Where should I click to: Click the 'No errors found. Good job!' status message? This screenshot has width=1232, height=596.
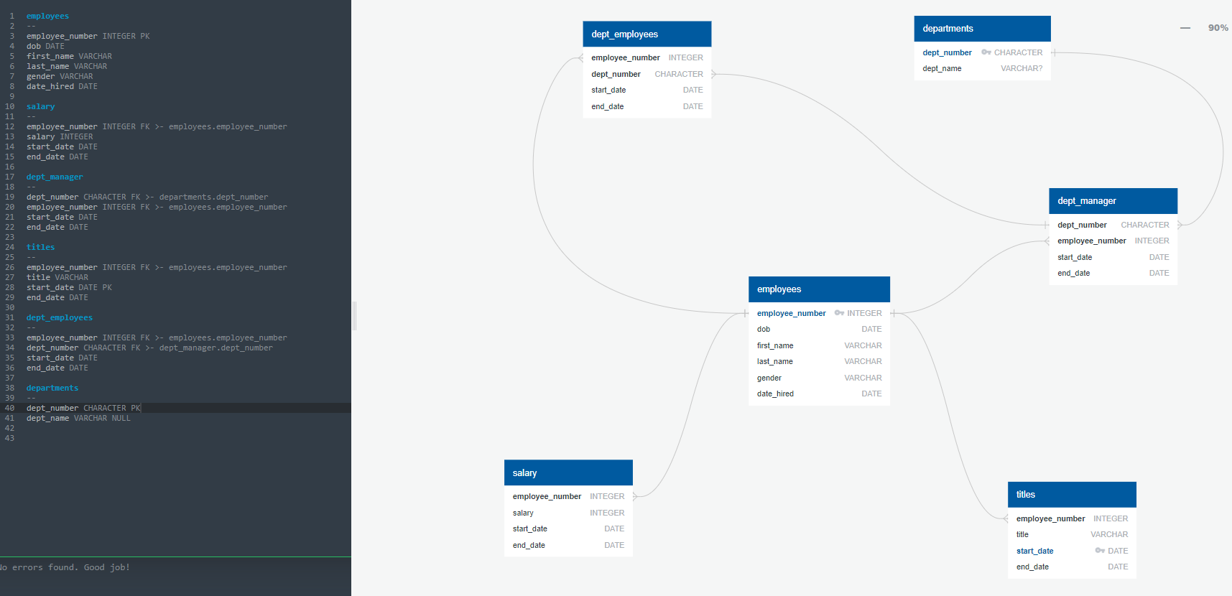pos(64,567)
